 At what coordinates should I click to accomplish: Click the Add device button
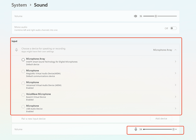click(161, 118)
